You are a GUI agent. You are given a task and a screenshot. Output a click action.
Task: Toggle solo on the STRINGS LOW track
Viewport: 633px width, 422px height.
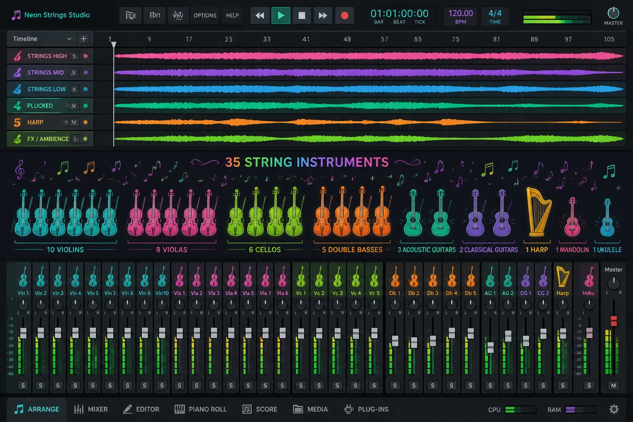74,89
